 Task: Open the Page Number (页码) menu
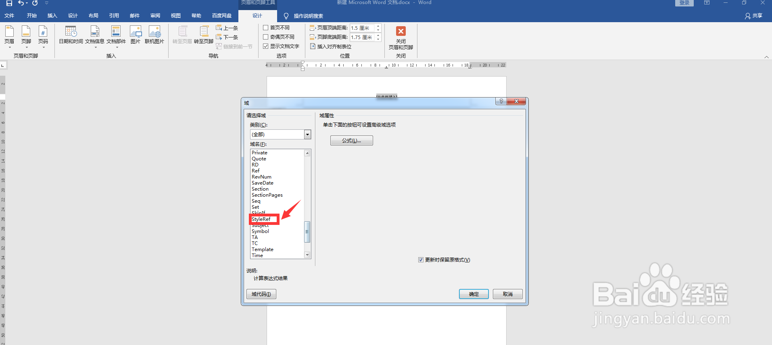[x=43, y=37]
